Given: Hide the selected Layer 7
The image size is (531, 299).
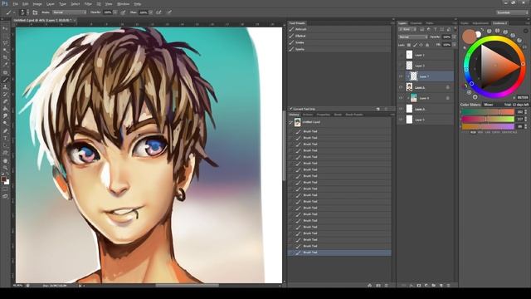Looking at the screenshot, I should (x=401, y=76).
